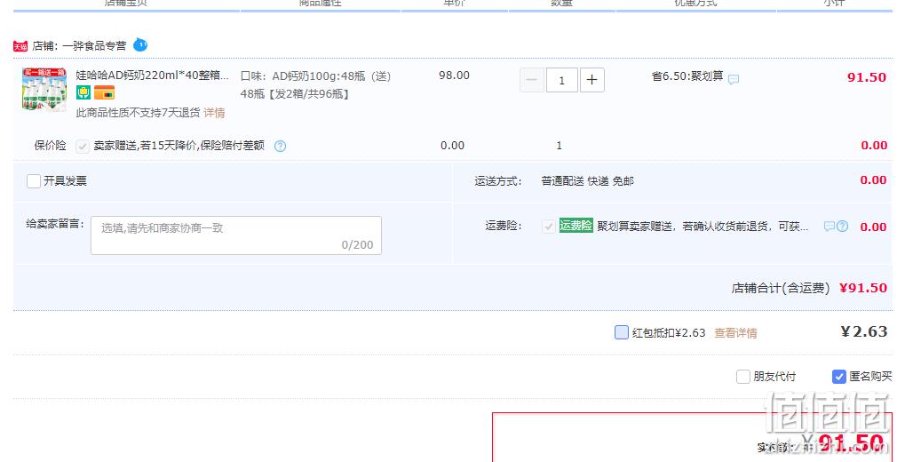The image size is (897, 462).
Task: Click the question mark icon in 运费险 row
Action: coord(842,227)
